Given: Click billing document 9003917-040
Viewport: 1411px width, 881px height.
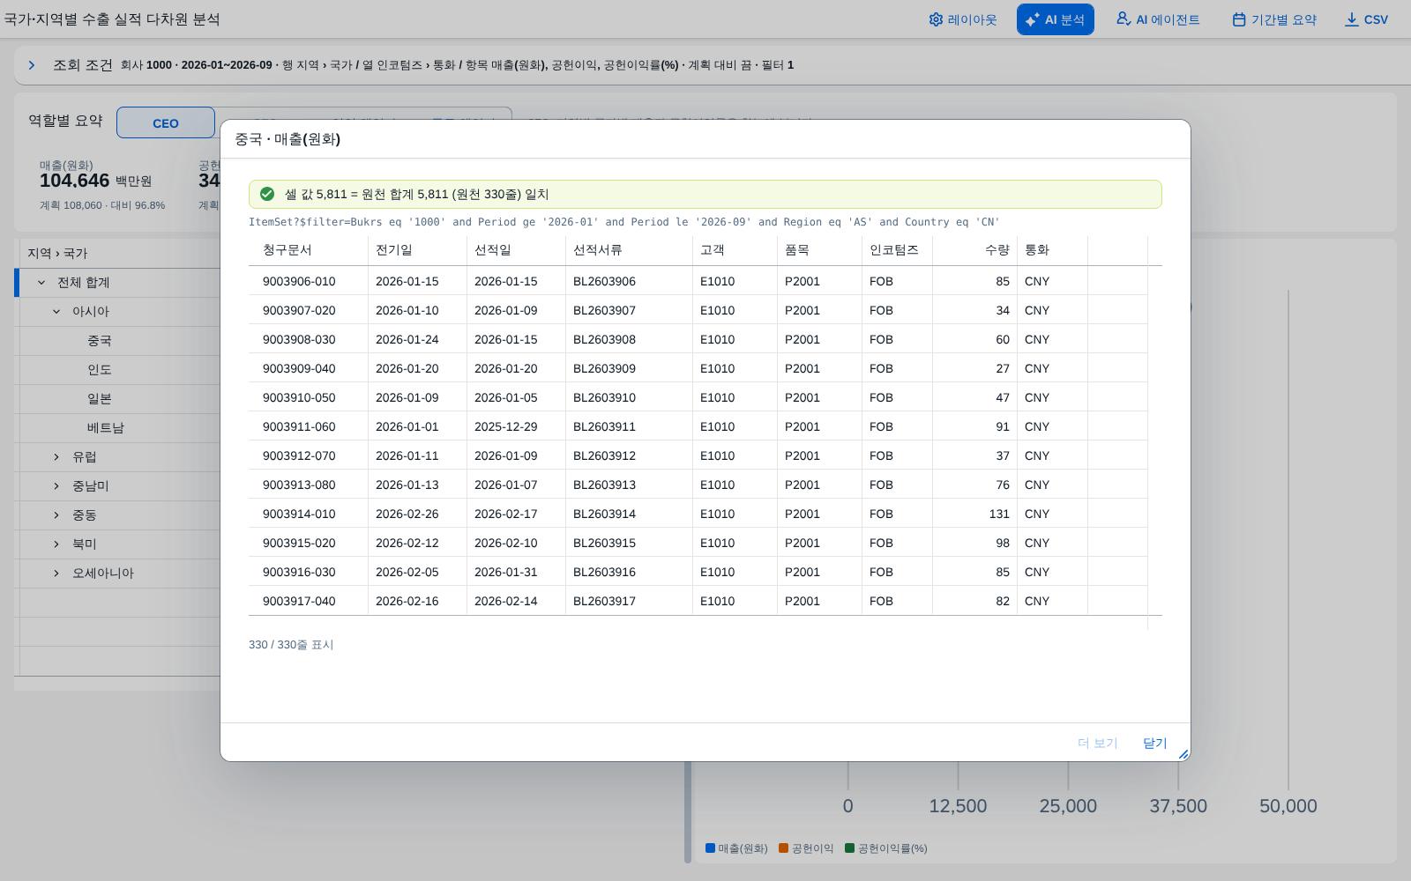Looking at the screenshot, I should click(x=299, y=601).
